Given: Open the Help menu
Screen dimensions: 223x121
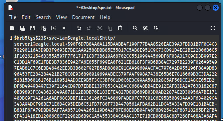Looking at the screenshot, I should [x=105, y=17].
